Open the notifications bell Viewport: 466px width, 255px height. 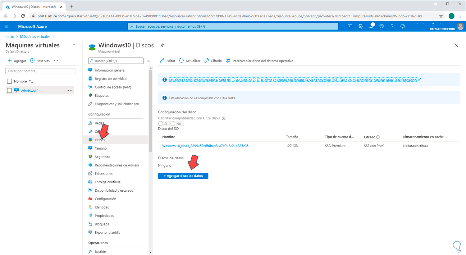(x=371, y=26)
